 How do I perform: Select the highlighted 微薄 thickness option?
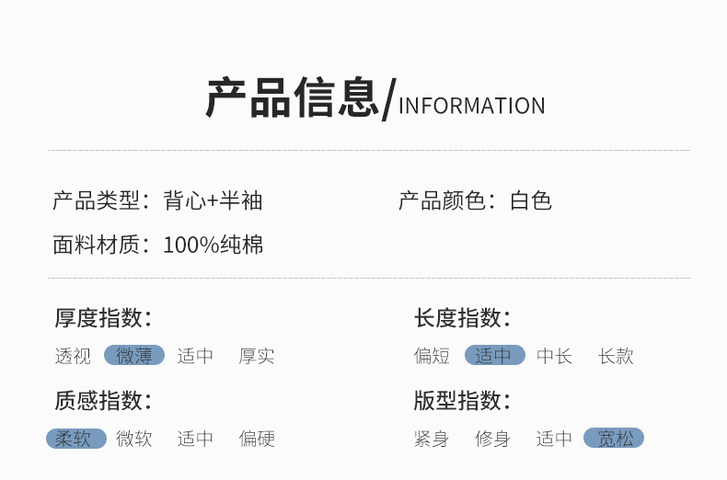pos(134,356)
